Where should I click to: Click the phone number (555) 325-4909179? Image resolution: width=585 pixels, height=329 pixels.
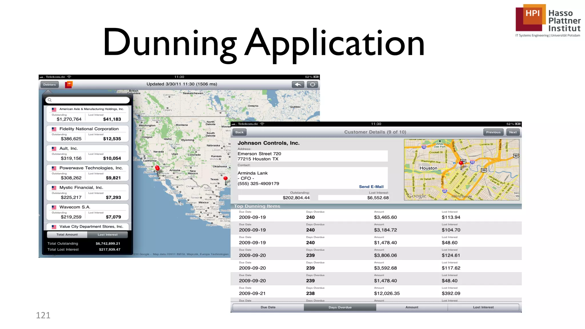click(258, 184)
